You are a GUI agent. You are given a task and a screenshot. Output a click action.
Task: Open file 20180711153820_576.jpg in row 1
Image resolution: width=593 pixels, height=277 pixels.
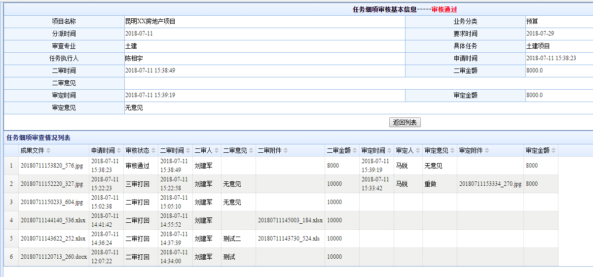(x=51, y=166)
